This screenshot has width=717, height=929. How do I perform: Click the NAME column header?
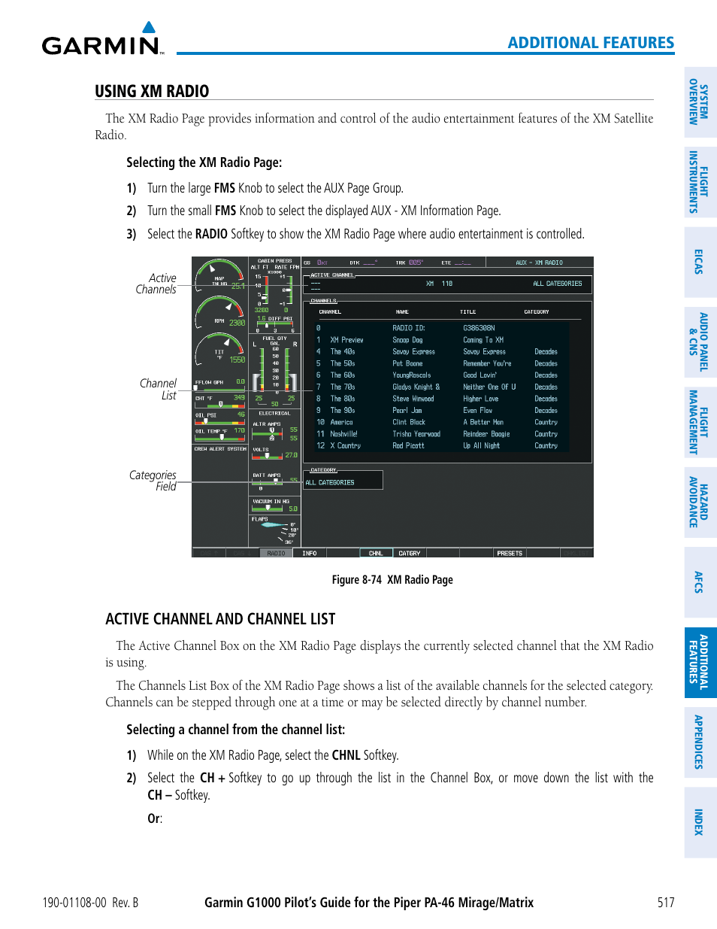point(402,311)
